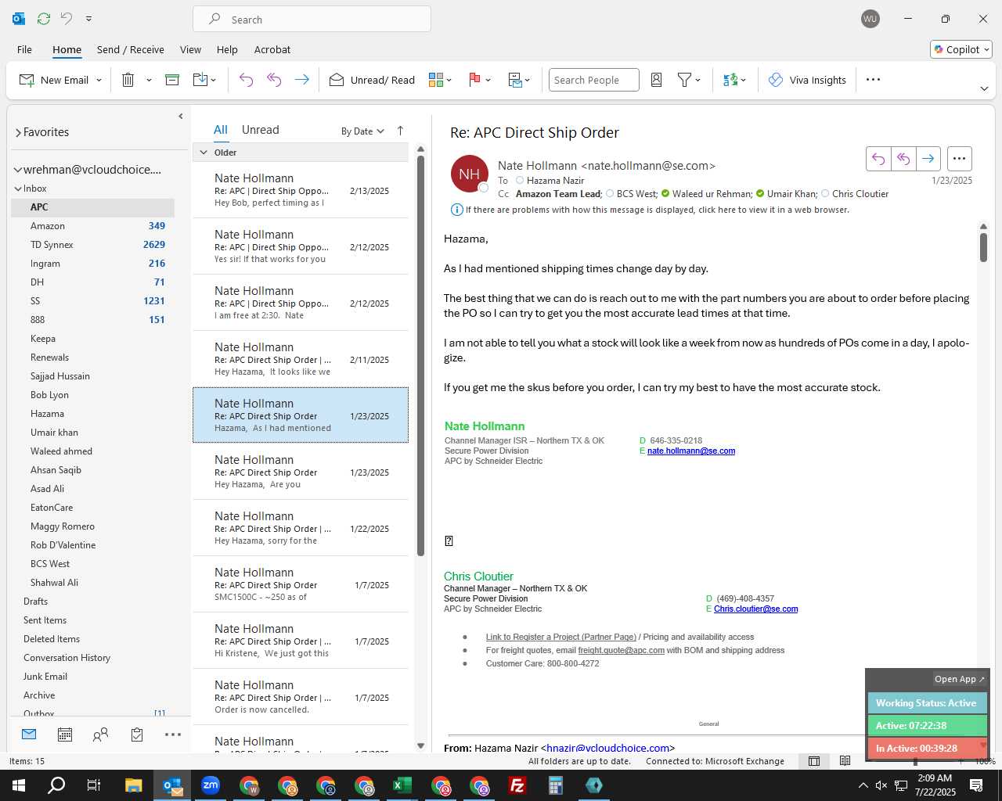Click the Address Book icon

click(657, 80)
